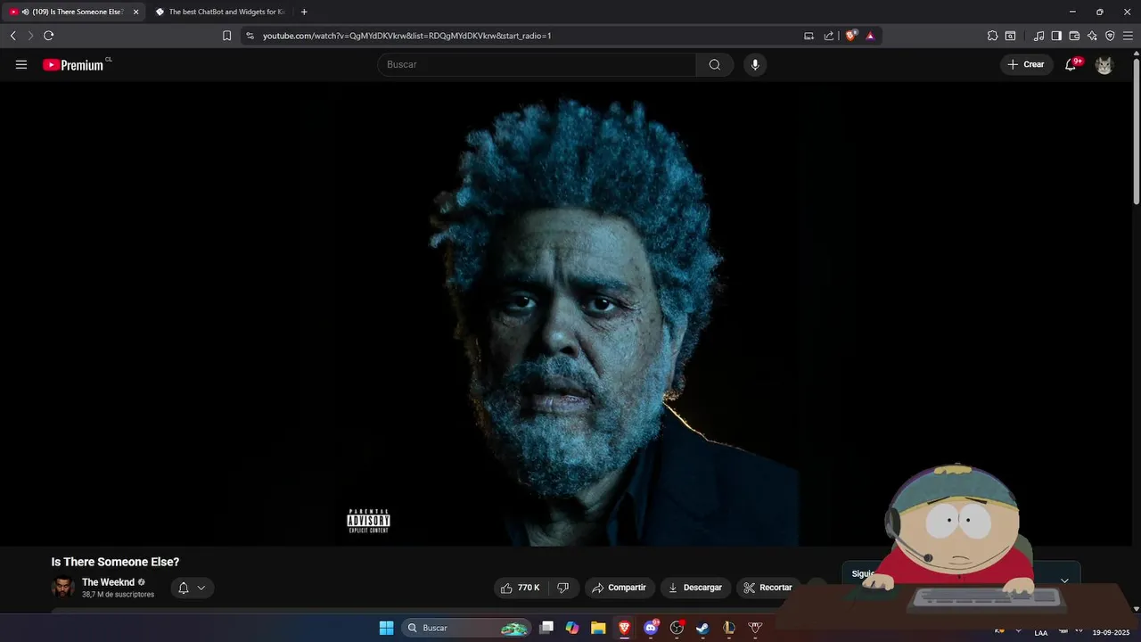Open Brave Shields lion icon
This screenshot has height=642, width=1141.
[851, 36]
